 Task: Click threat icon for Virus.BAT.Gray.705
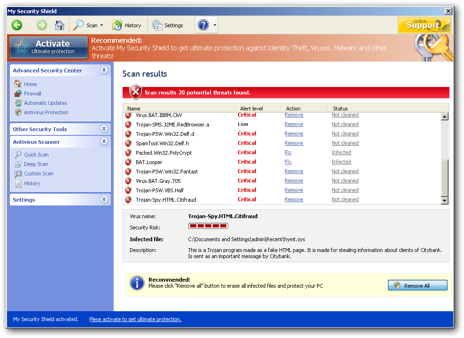[128, 181]
